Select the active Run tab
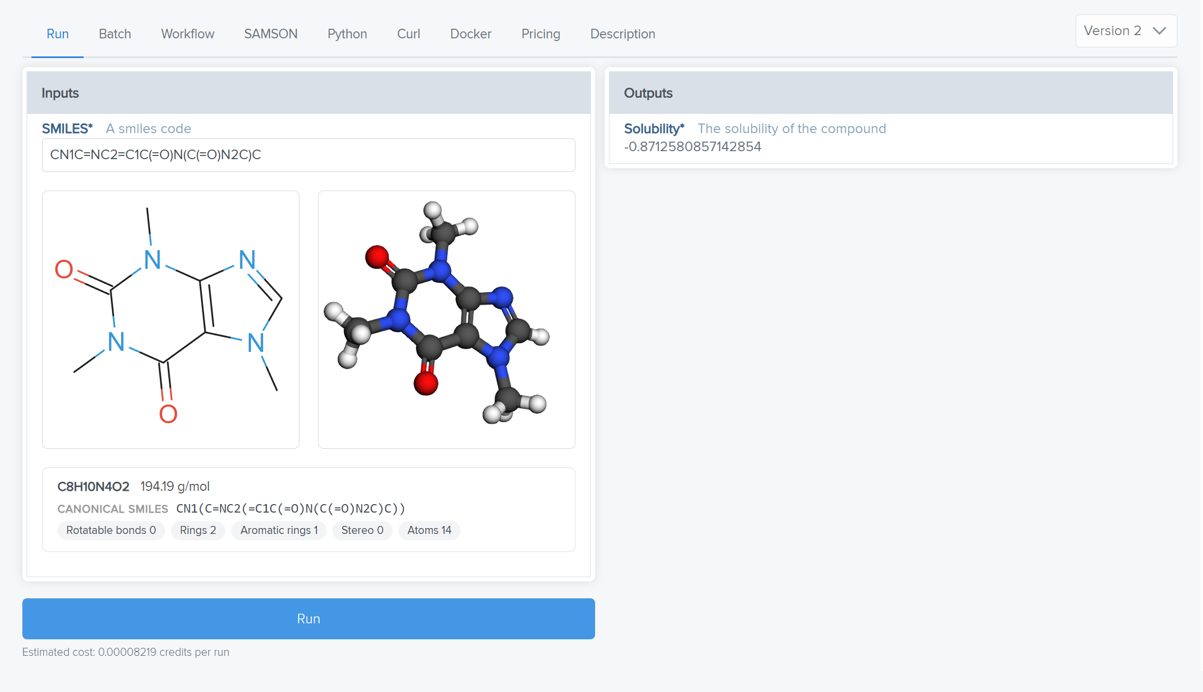This screenshot has width=1203, height=692. [x=58, y=34]
